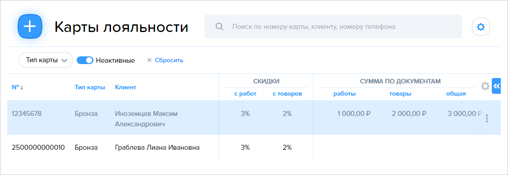Image resolution: width=508 pixels, height=175 pixels.
Task: Click the blue plus add card button
Action: pyautogui.click(x=30, y=27)
